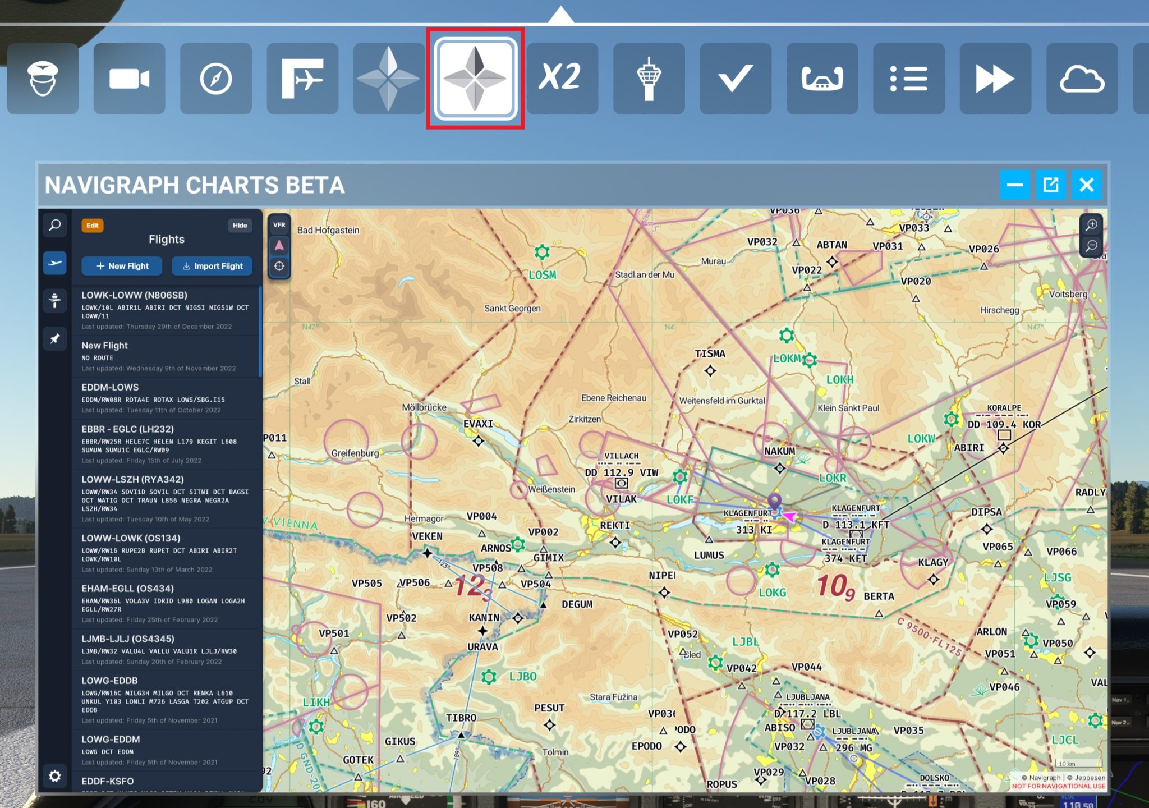1149x808 pixels.
Task: Zoom in on the chart map
Action: pyautogui.click(x=1091, y=225)
